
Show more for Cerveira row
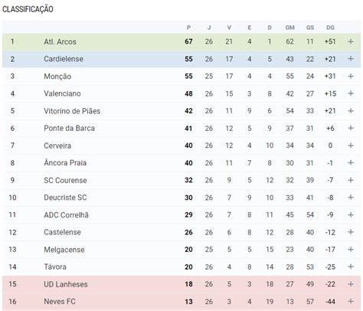point(351,146)
